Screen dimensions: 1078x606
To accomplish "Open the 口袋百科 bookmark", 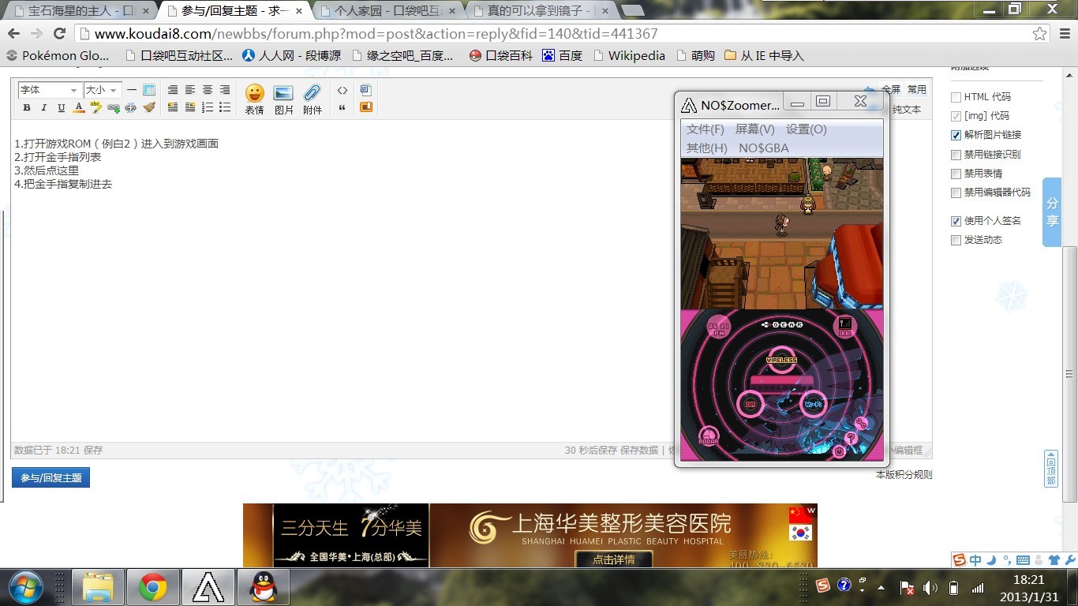I will coord(501,56).
